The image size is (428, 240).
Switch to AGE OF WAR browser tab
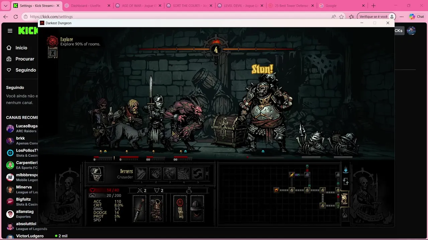click(137, 6)
